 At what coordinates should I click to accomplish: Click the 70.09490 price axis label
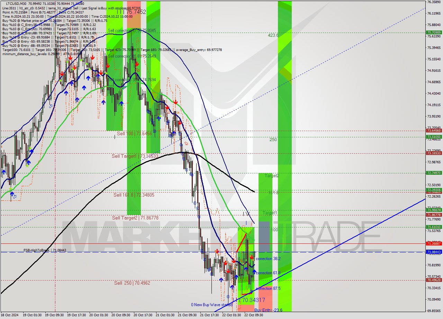click(434, 300)
